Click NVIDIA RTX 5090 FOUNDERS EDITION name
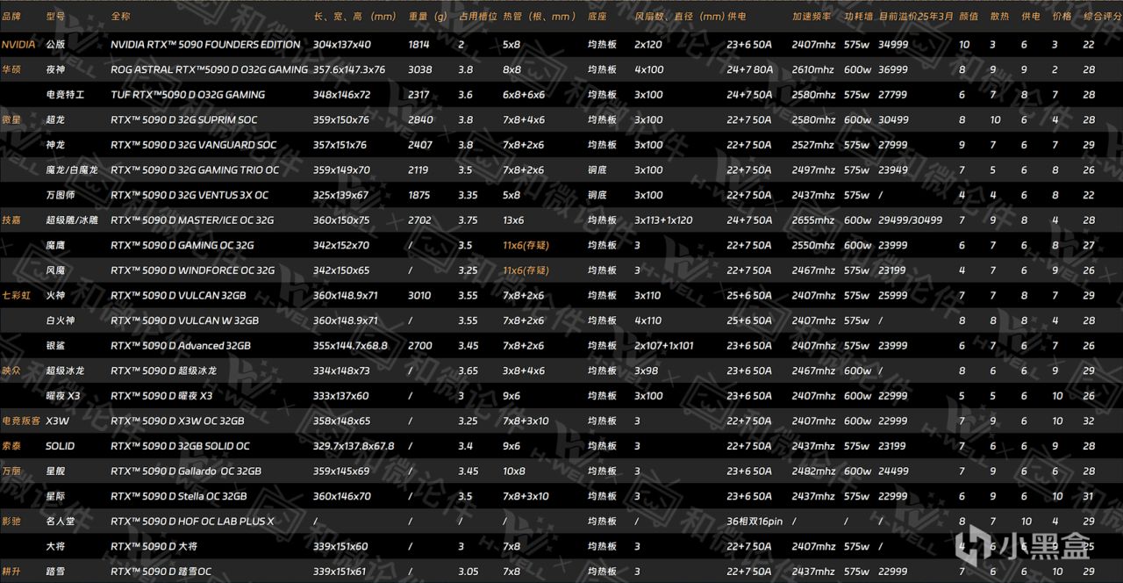The height and width of the screenshot is (583, 1123). coord(205,44)
